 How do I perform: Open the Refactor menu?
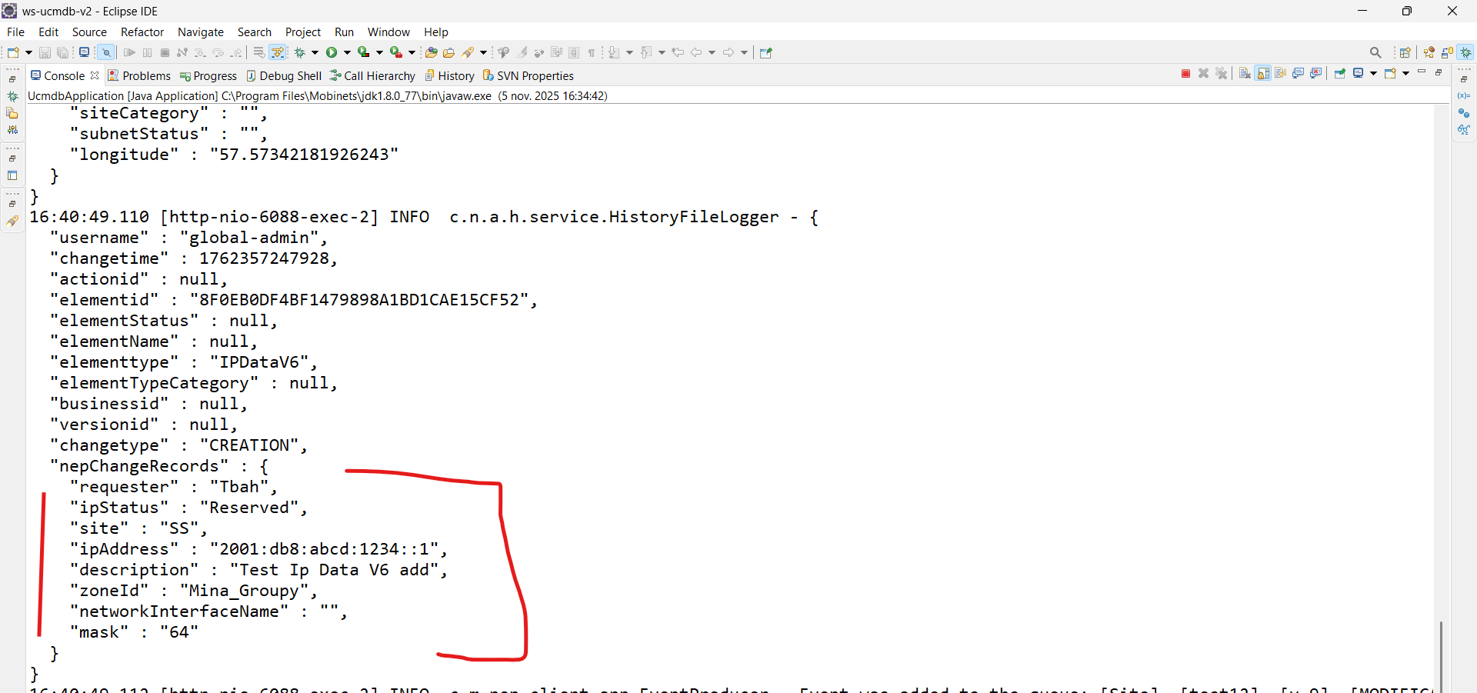(x=142, y=32)
